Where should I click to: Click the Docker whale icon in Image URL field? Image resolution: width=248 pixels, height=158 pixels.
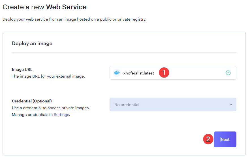[117, 73]
